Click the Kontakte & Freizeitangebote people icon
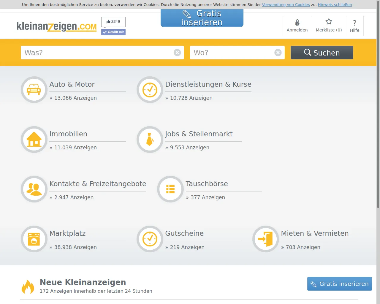This screenshot has height=304, width=380. 34,189
